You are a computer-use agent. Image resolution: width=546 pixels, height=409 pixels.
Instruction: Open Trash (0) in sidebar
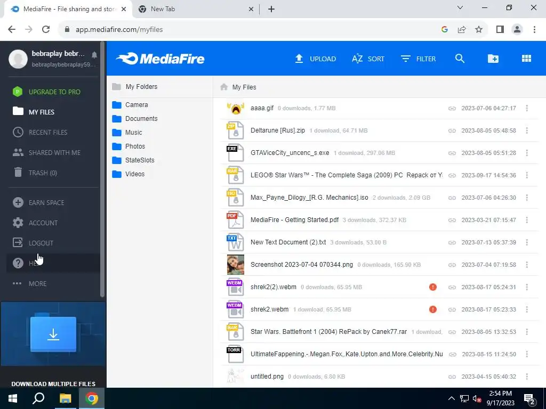click(x=35, y=173)
